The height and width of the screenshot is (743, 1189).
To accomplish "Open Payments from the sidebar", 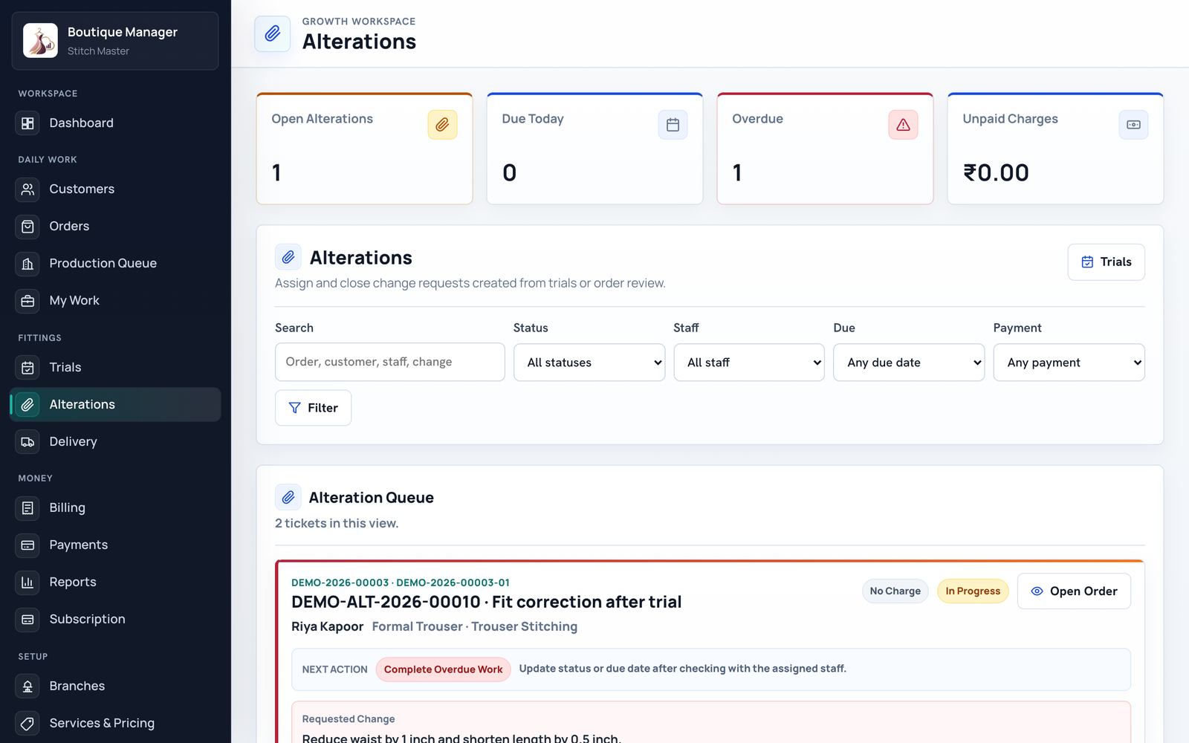I will [x=115, y=545].
